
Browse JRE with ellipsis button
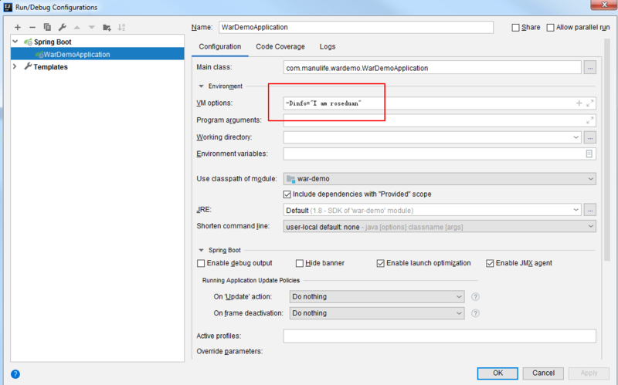point(589,210)
